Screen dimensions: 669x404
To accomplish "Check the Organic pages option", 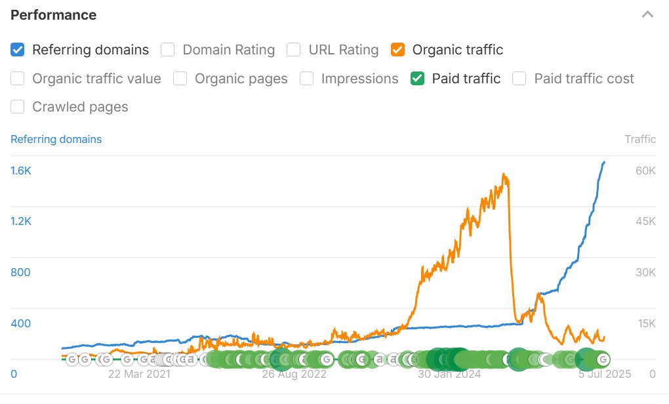I will point(180,79).
